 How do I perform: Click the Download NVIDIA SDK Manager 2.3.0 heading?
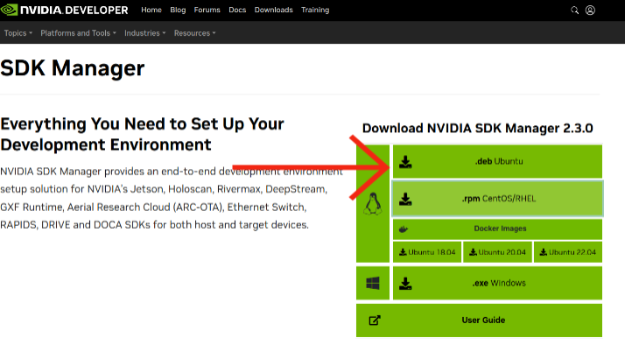click(478, 129)
